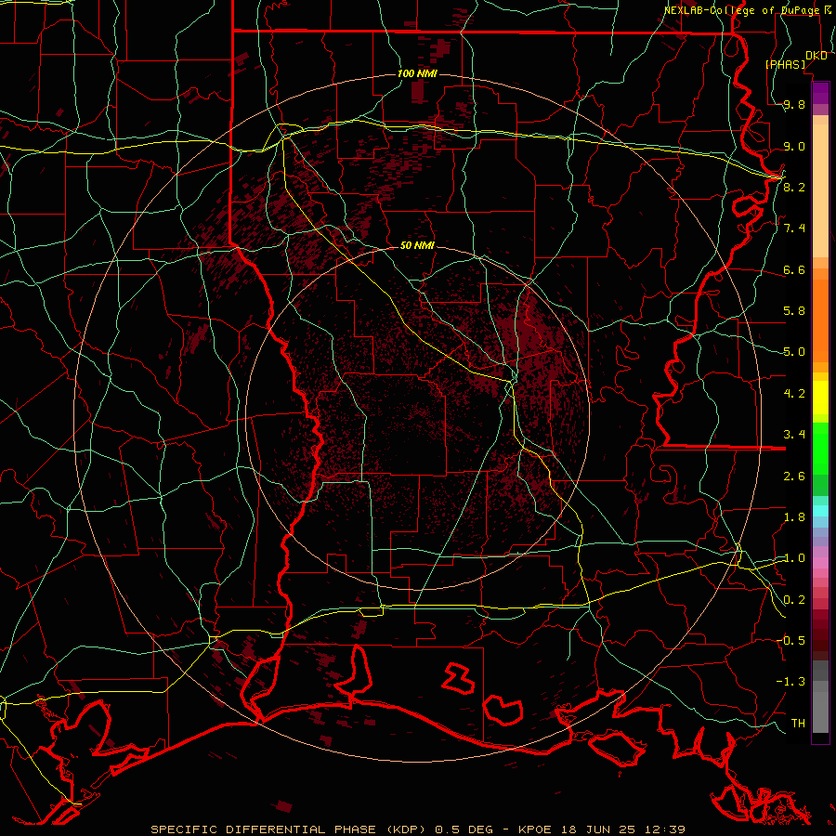
Task: Click the 8.2 value on the scale
Action: (x=794, y=187)
